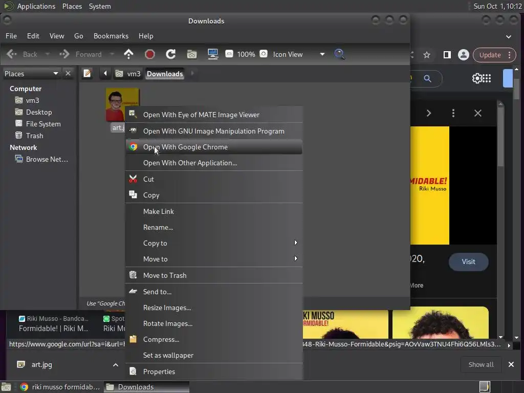Viewport: 524px width, 393px height.
Task: Open vm3 in the sidebar
Action: tap(32, 100)
